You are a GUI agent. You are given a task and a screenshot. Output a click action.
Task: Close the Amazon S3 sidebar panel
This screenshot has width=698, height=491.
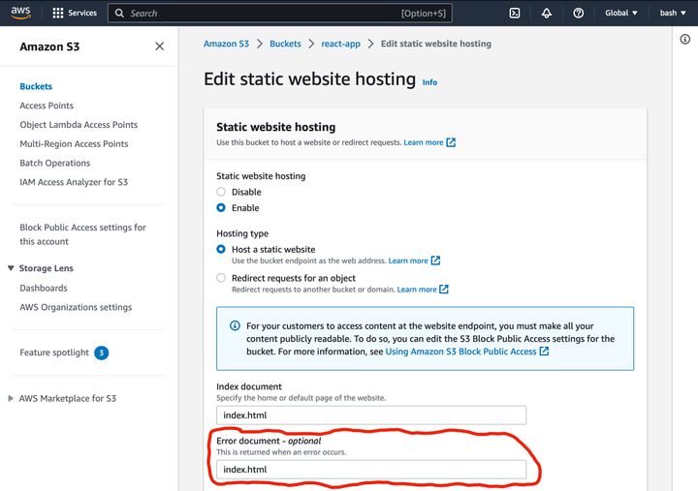click(x=159, y=46)
